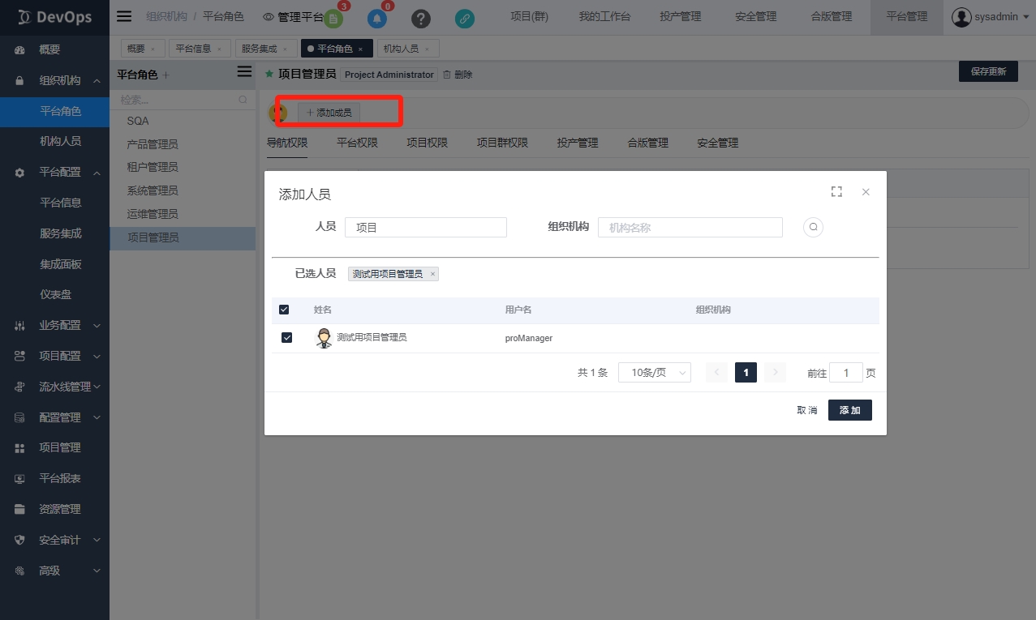Click the 添加 button in dialog

point(849,410)
